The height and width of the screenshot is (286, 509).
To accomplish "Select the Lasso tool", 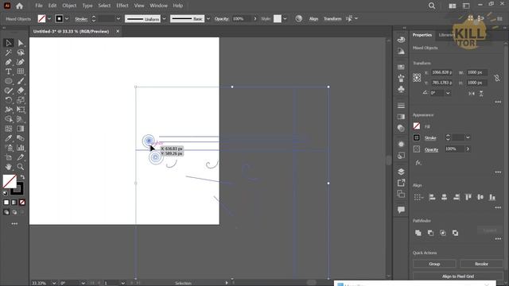I will click(x=21, y=52).
